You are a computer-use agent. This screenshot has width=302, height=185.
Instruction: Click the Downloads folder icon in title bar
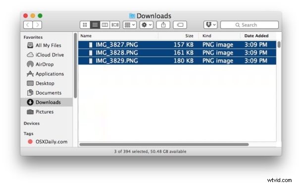(x=132, y=16)
